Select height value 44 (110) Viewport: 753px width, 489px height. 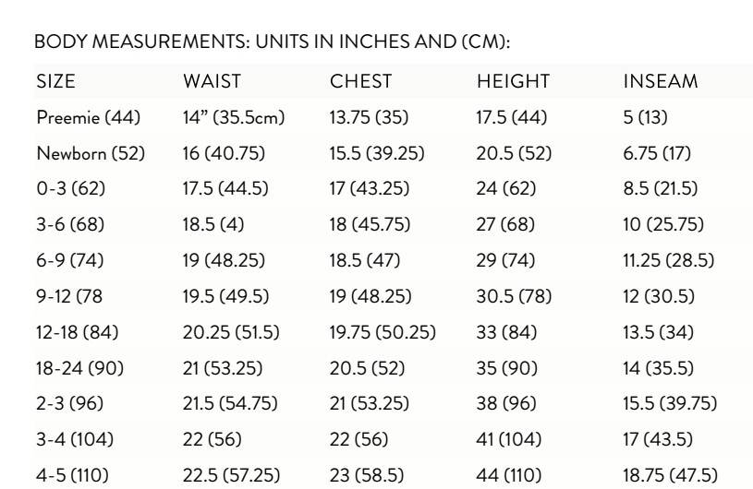[508, 475]
